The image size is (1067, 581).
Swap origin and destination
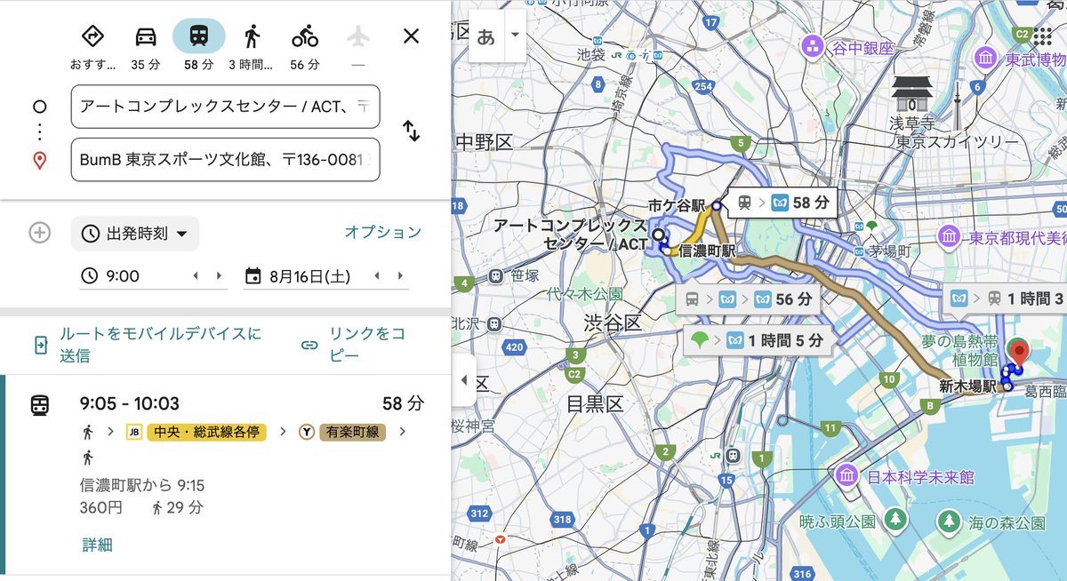click(411, 131)
